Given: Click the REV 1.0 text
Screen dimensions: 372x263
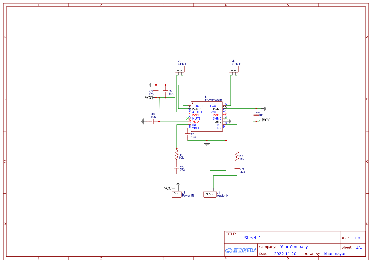Looking at the screenshot, I should tap(356, 238).
